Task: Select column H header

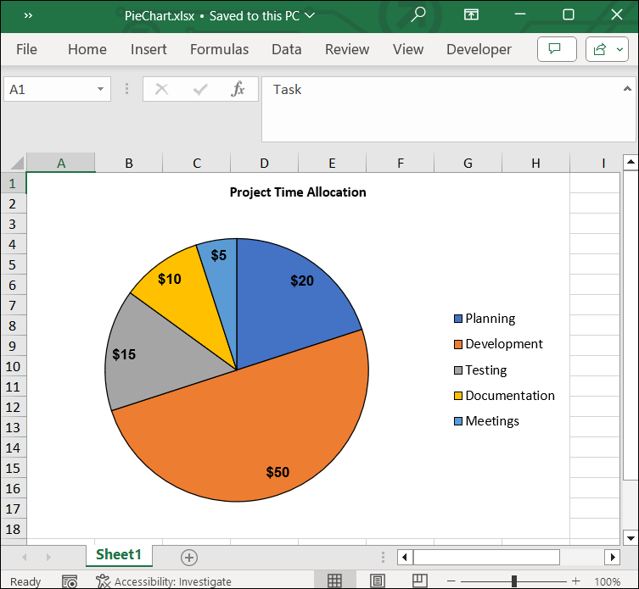Action: coord(535,163)
